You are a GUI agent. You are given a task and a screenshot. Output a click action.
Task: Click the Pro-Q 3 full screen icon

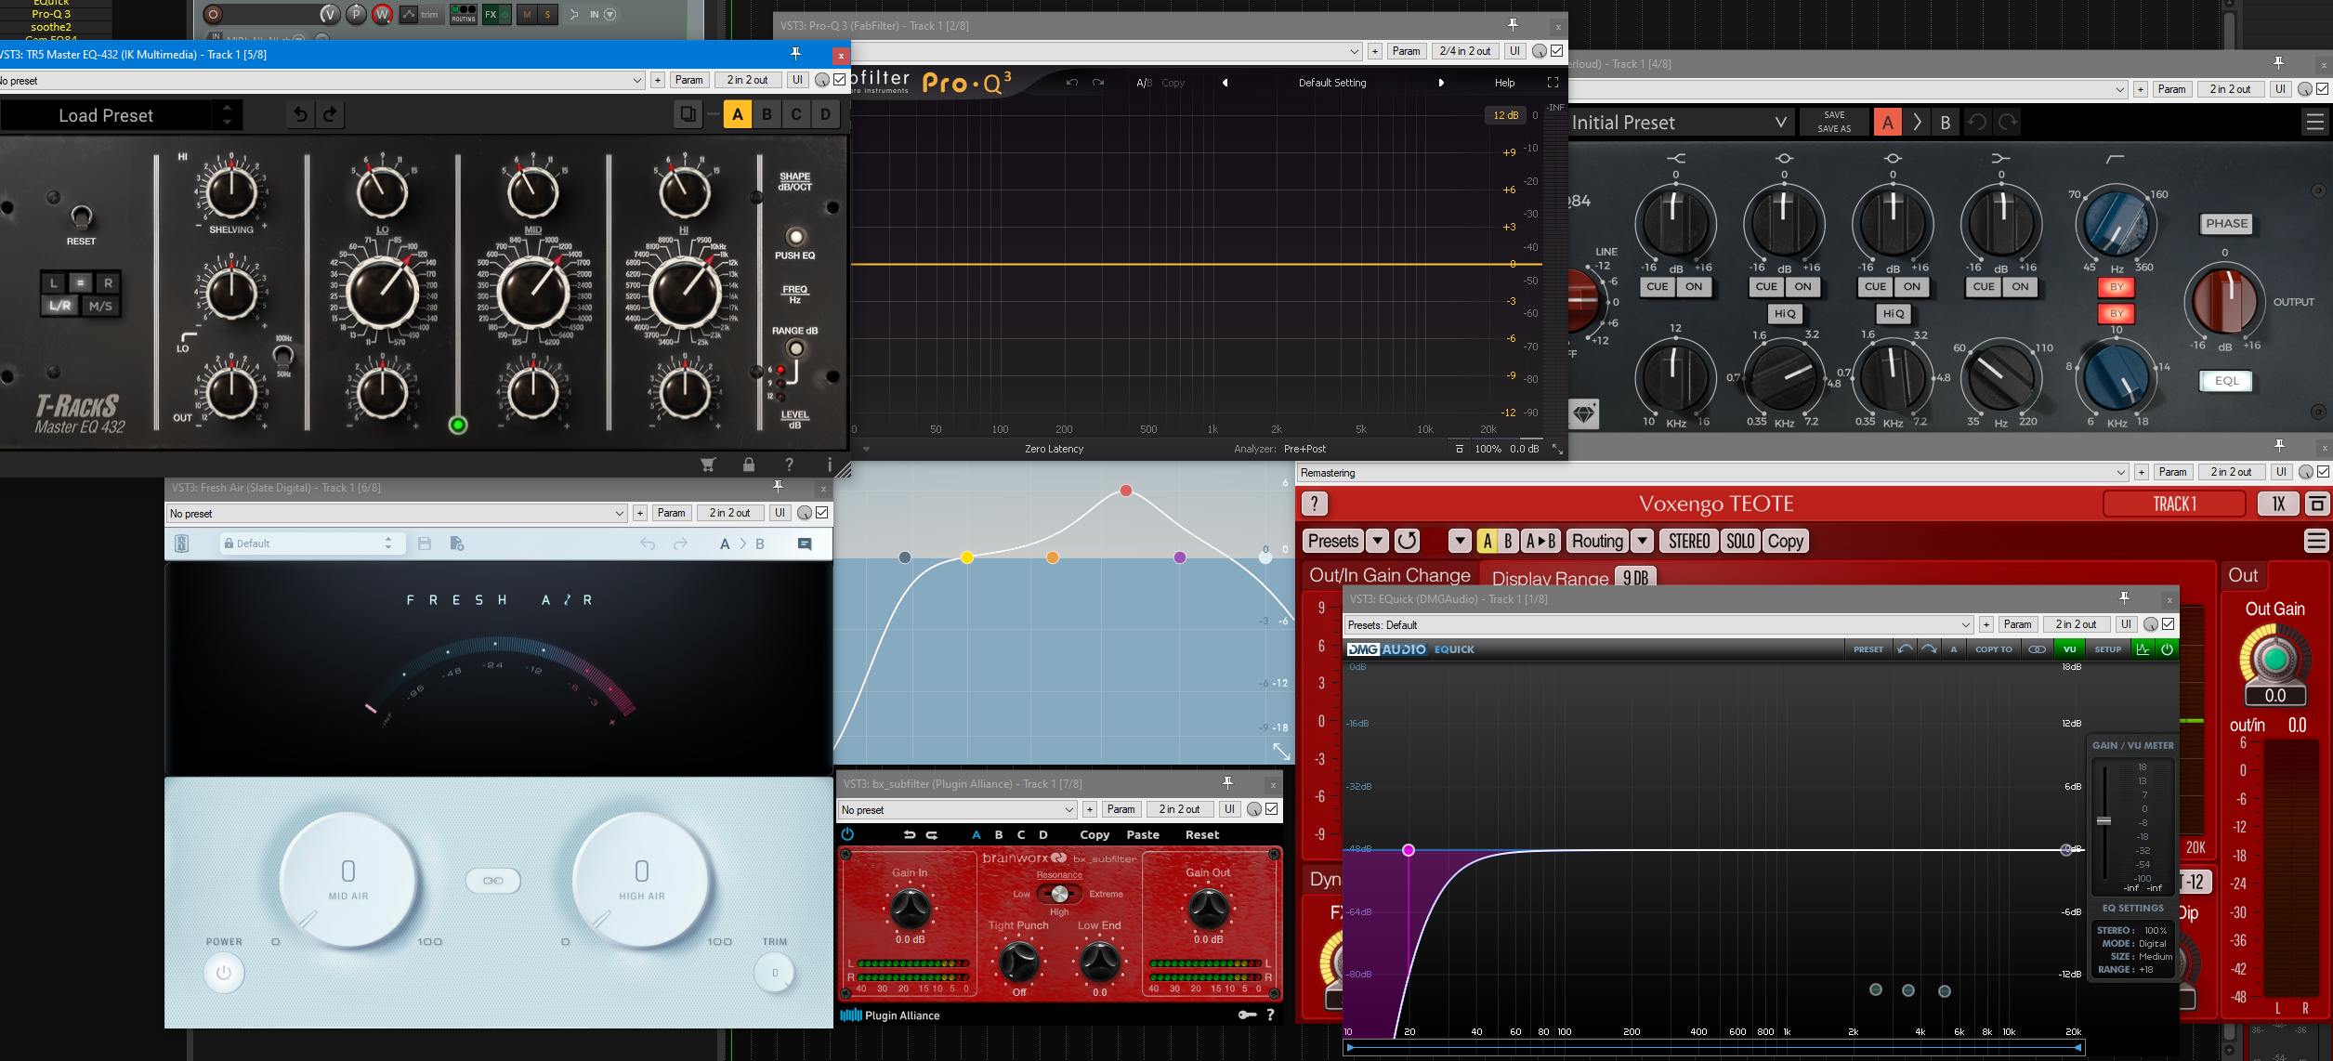1553,83
